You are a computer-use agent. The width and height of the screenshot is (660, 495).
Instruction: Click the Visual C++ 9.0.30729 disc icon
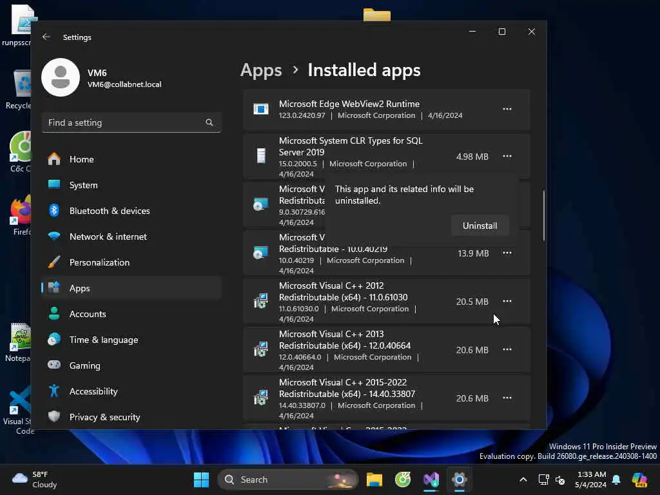pos(261,204)
